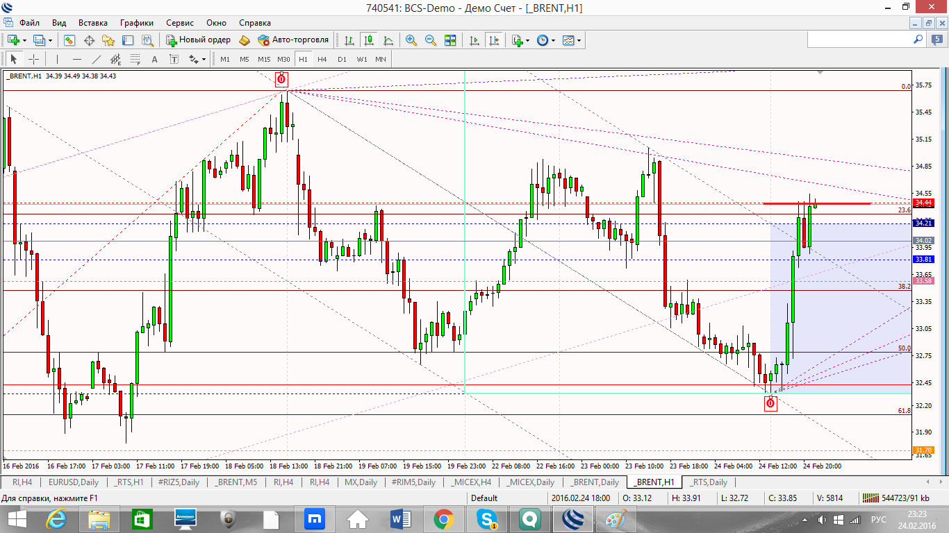Click the Default profile status field
Viewport: 949px width, 533px height.
pyautogui.click(x=484, y=498)
